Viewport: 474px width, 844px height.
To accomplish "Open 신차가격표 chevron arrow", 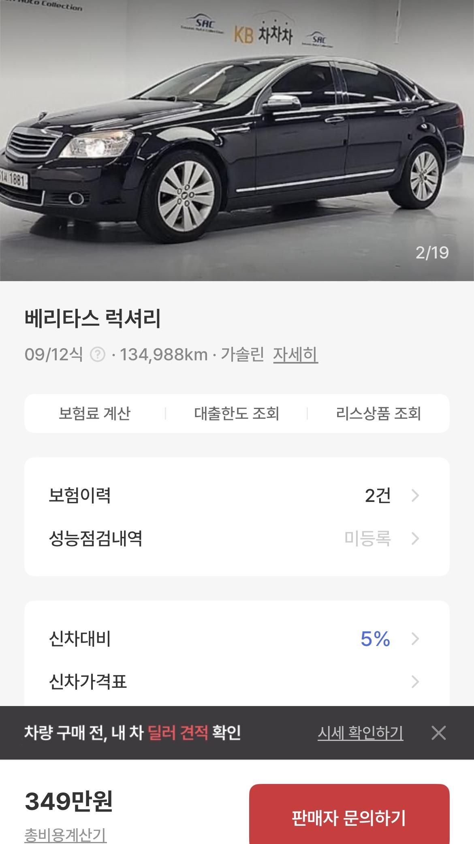I will tap(415, 682).
